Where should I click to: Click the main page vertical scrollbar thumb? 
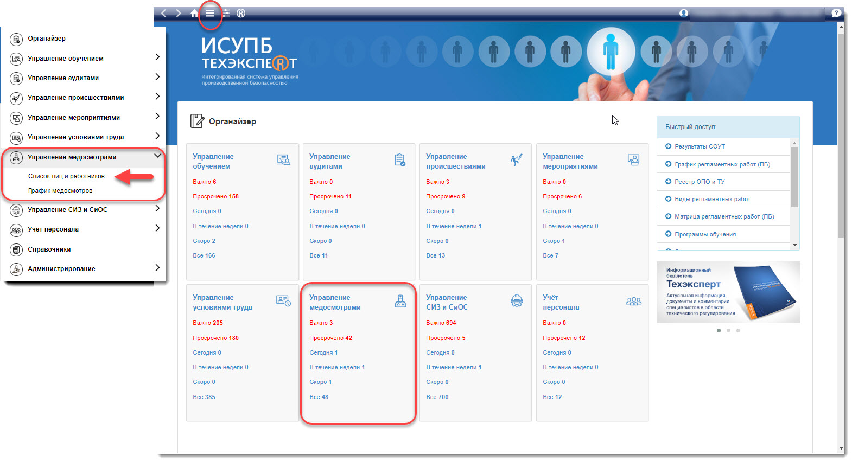click(x=841, y=136)
